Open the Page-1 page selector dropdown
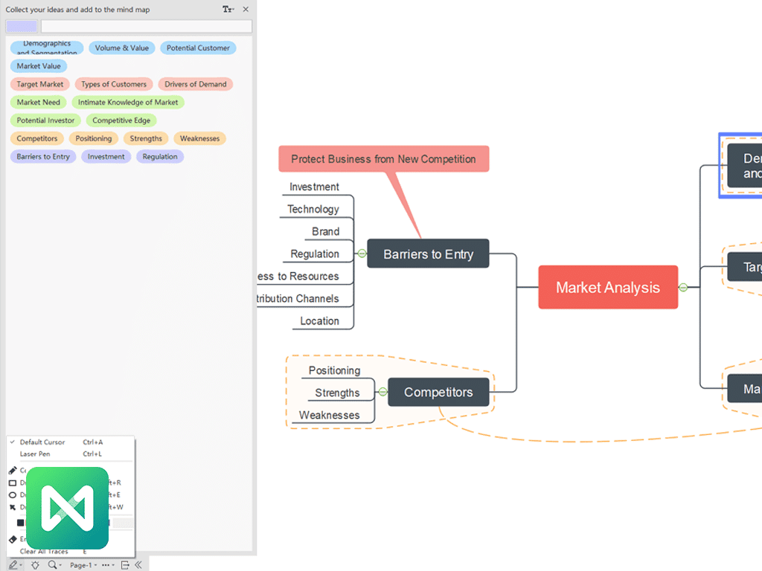762x571 pixels. point(83,565)
